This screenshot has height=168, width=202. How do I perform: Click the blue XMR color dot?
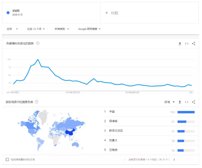(8, 13)
